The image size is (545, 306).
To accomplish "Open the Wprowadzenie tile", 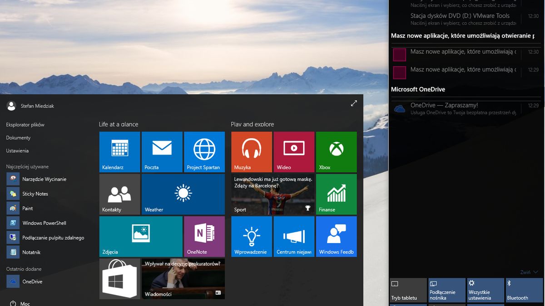I will 252,237.
